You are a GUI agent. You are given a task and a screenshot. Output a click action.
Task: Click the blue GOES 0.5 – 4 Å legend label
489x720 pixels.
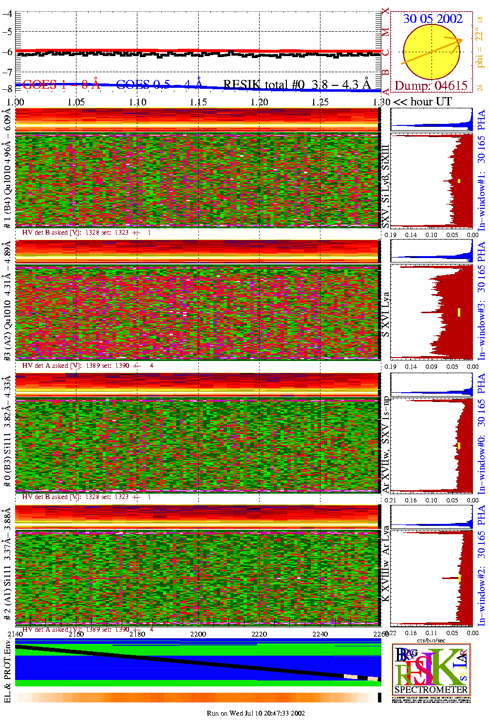point(159,84)
